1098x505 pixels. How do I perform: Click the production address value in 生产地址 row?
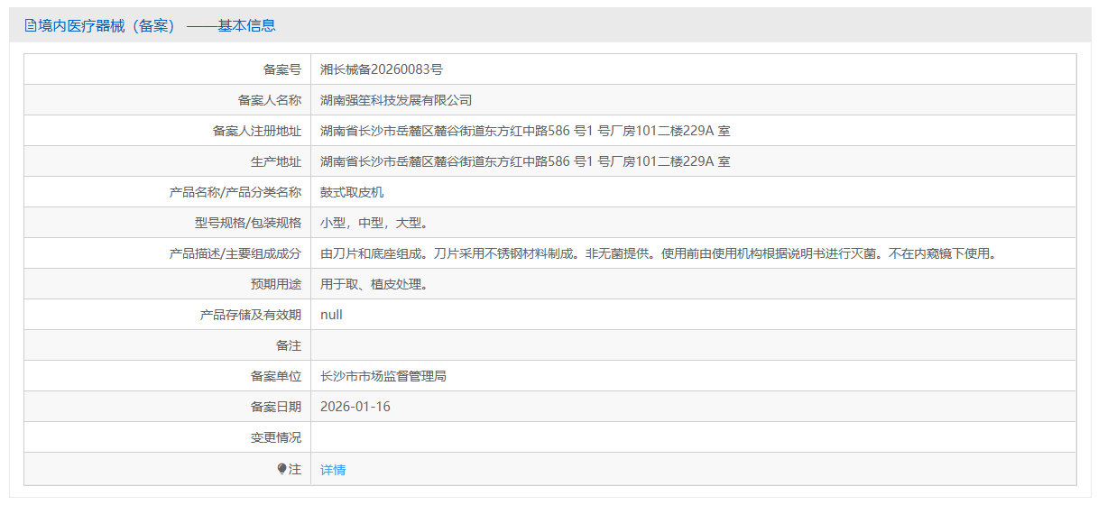[x=525, y=161]
